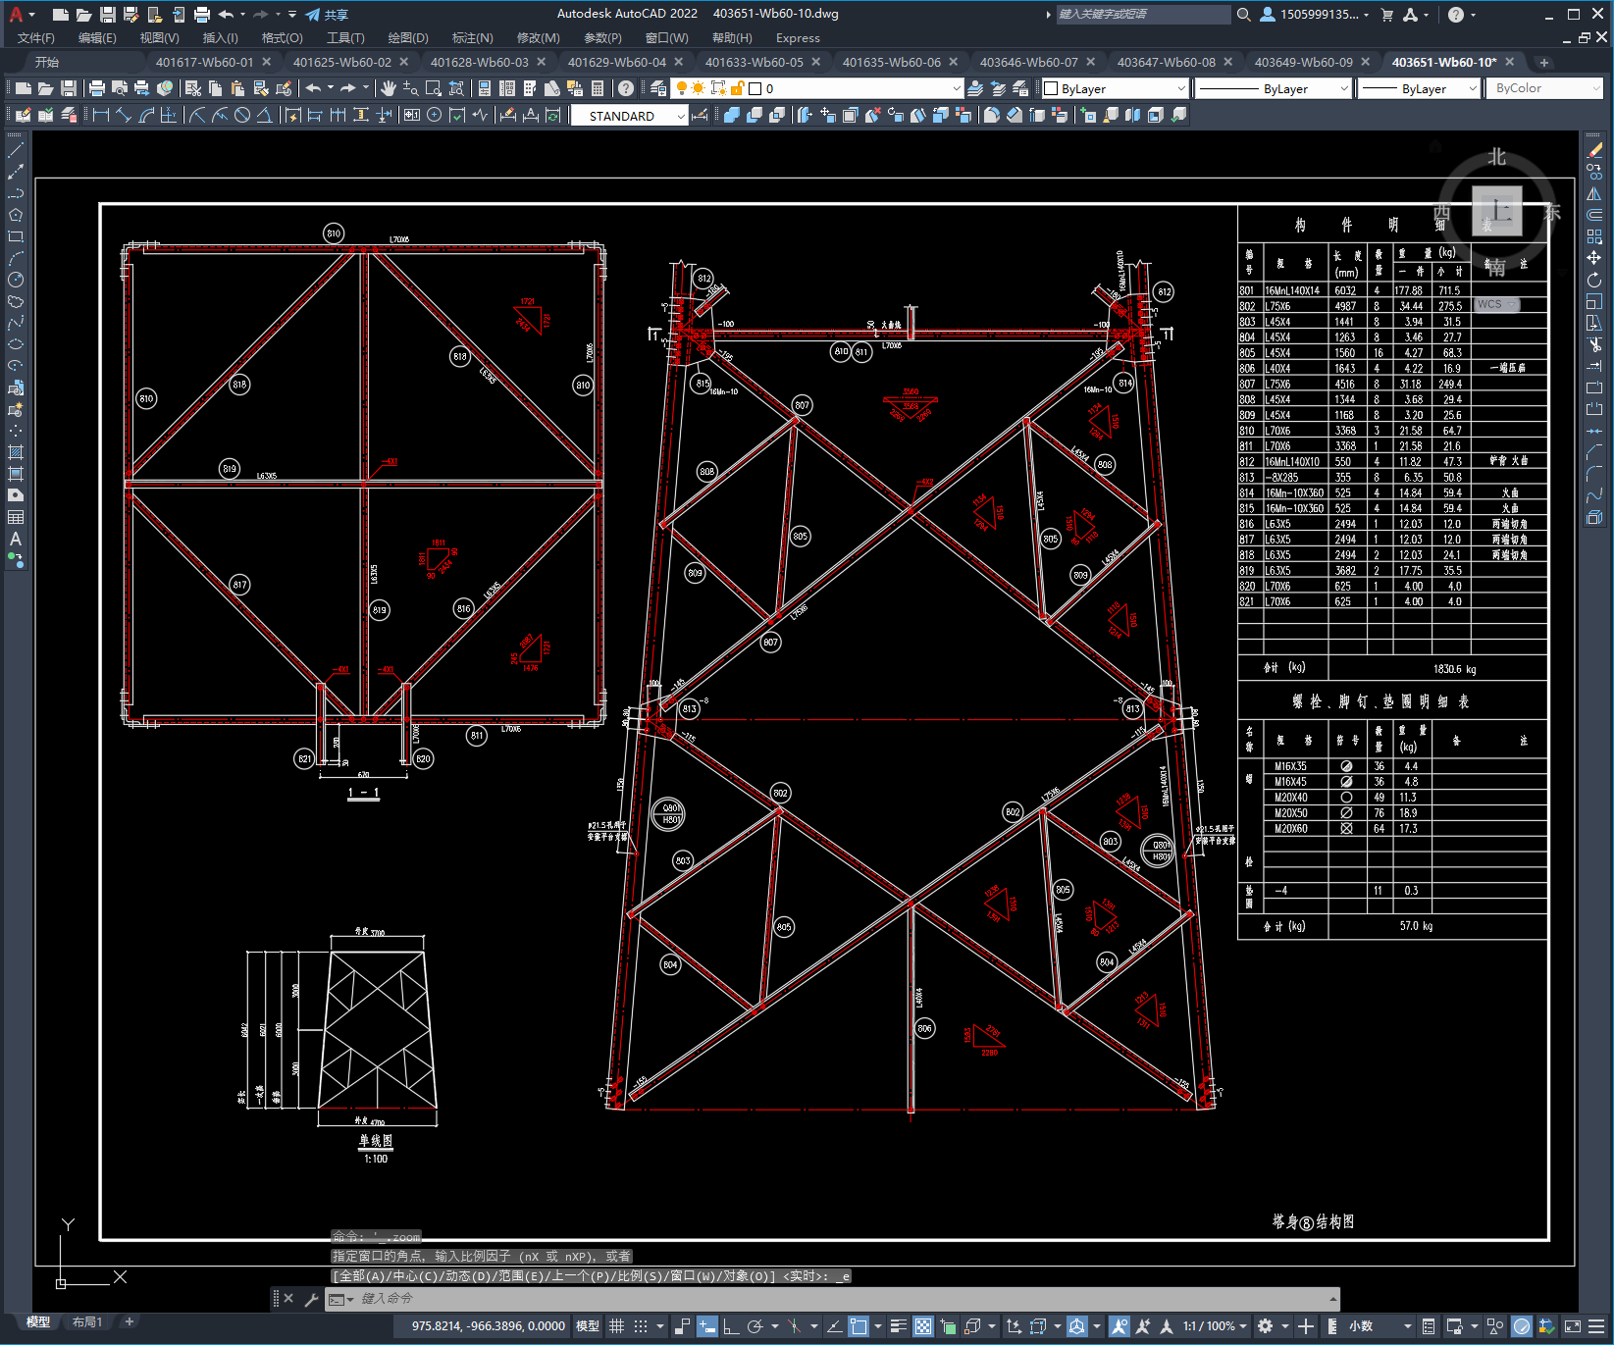
Task: Click the Aligned dimension tool
Action: [124, 115]
